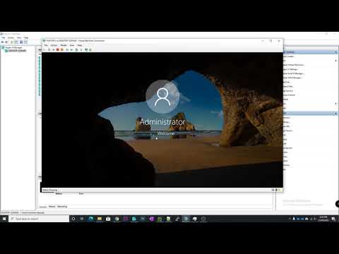Open View menu in Hyper-V Manager

(x=19, y=37)
